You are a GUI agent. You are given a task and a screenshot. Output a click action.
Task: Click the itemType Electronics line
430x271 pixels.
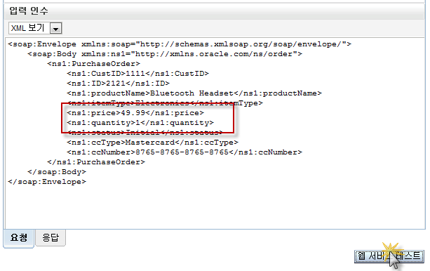point(165,103)
